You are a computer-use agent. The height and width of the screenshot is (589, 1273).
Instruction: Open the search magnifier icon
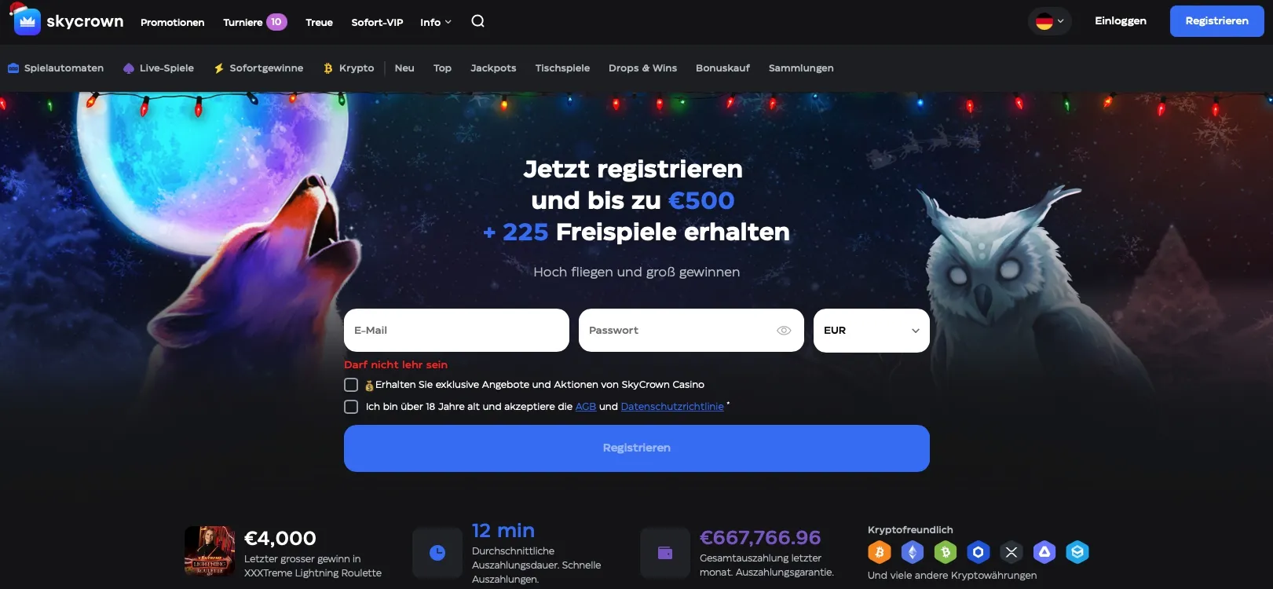tap(477, 21)
